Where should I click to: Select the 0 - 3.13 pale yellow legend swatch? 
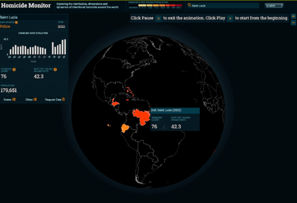pyautogui.click(x=142, y=5)
